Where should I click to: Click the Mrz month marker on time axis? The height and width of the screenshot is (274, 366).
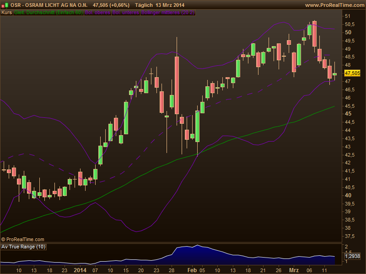[x=294, y=270]
